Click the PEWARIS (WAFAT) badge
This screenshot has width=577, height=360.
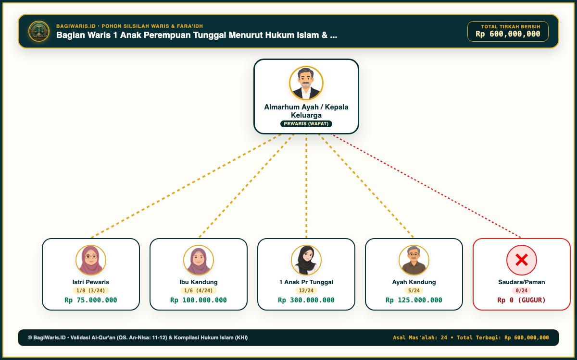[x=306, y=123]
